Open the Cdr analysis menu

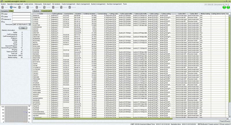click(56, 4)
